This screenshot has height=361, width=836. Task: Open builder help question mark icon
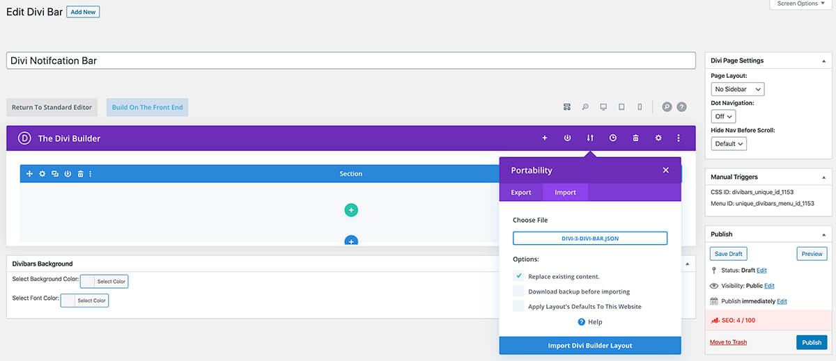pos(682,107)
